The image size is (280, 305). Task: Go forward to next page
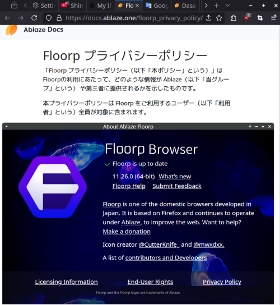21,18
